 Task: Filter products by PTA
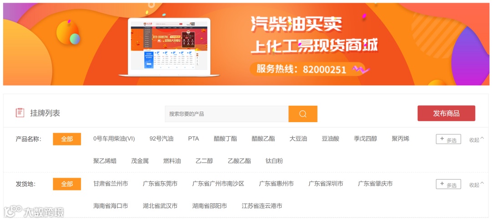click(x=194, y=139)
